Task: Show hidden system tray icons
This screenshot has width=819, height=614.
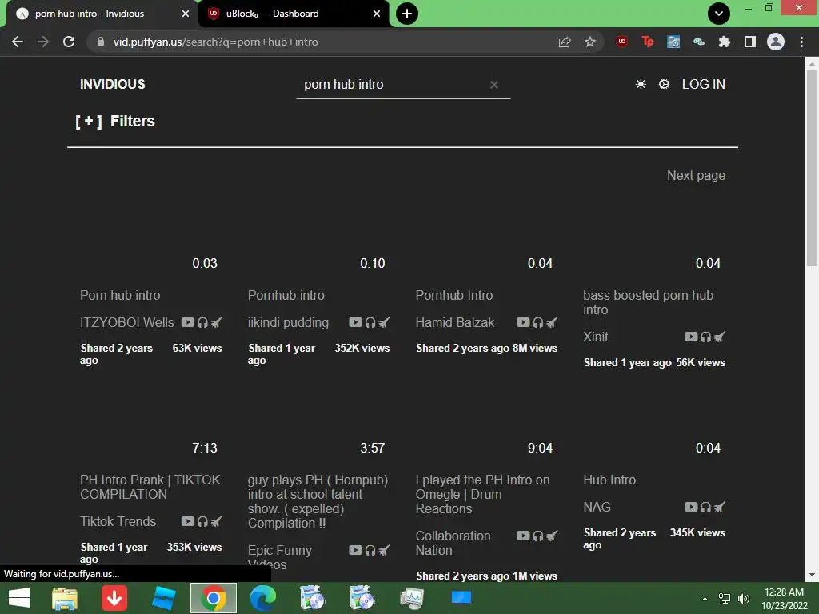Action: tap(705, 598)
